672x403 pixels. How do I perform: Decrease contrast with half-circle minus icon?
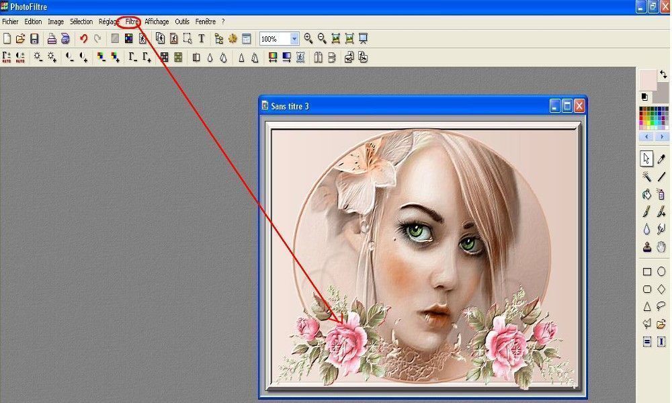pos(70,57)
